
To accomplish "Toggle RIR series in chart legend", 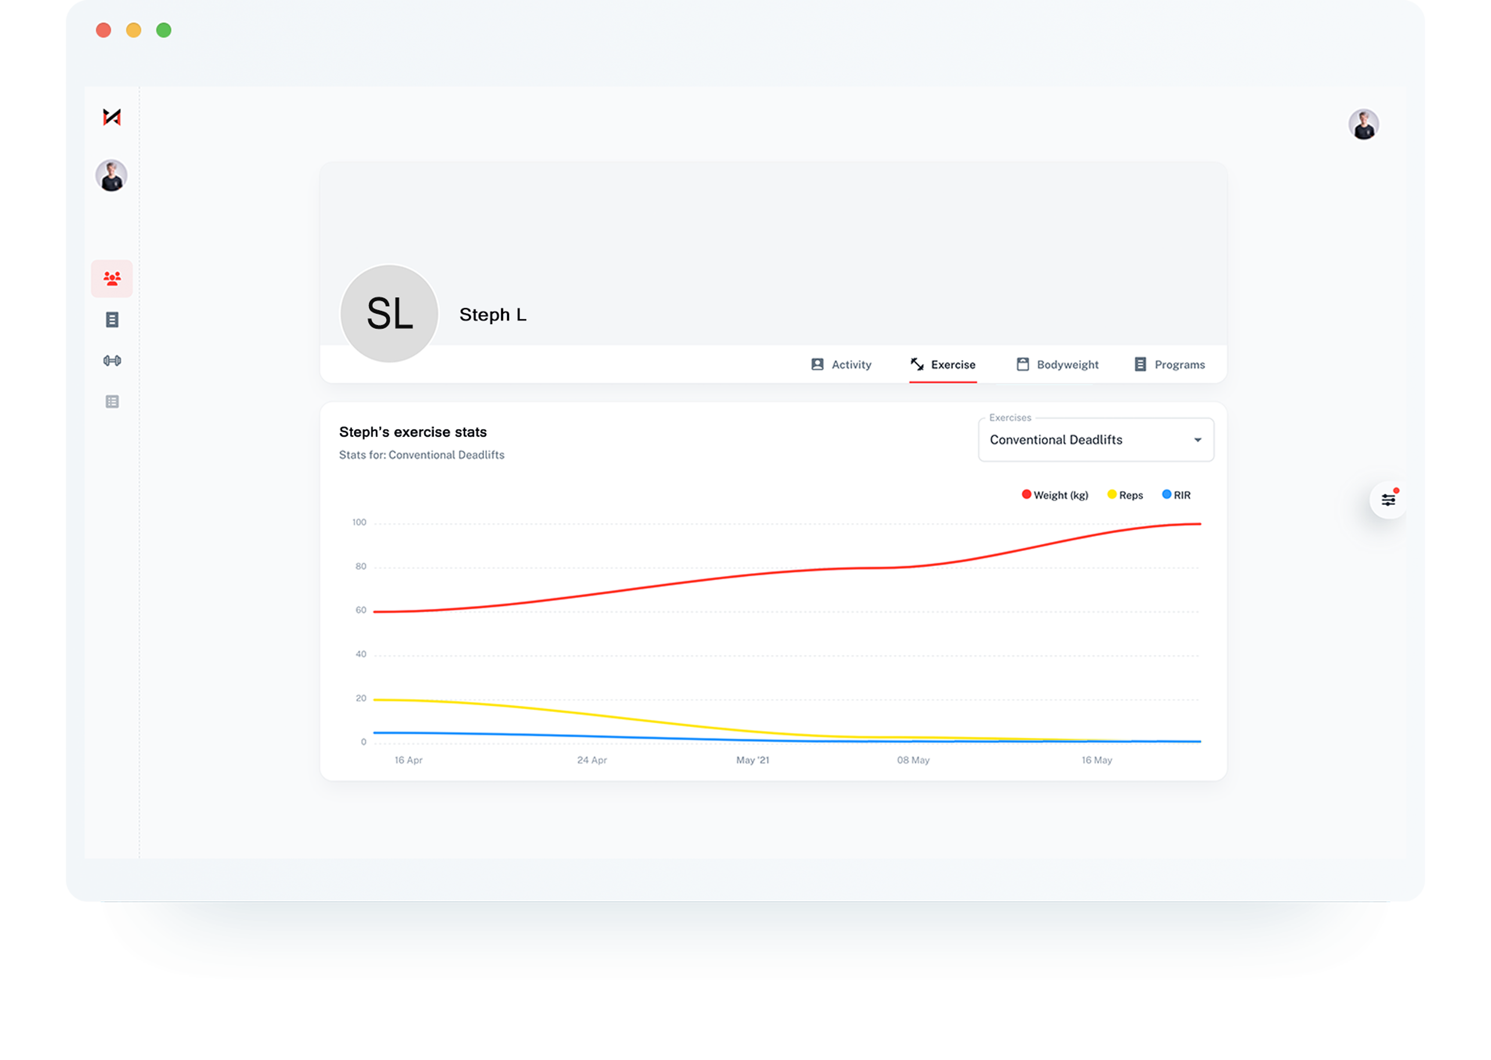I will pos(1176,495).
